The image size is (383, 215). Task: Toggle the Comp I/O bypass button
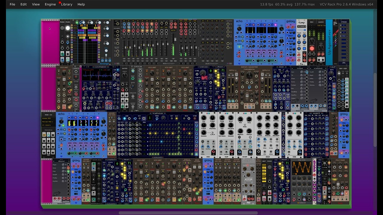[x=304, y=48]
